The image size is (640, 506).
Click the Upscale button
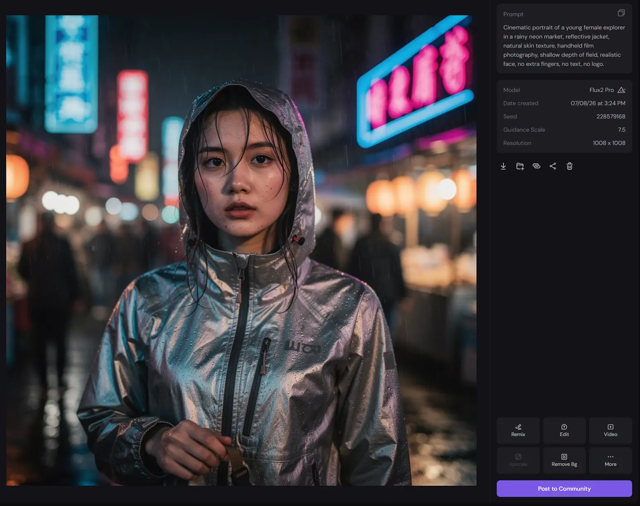(x=518, y=460)
